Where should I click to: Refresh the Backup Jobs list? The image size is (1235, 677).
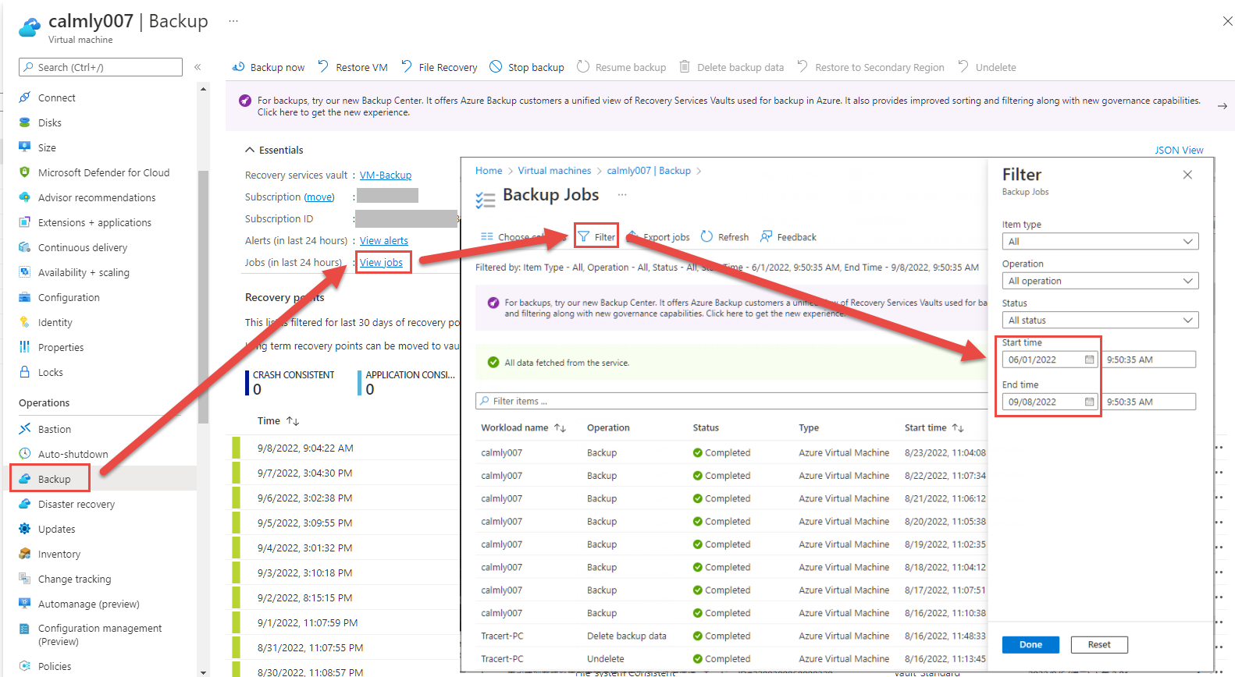pos(724,236)
